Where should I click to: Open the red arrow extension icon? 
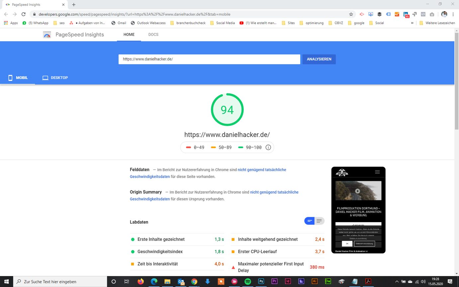(362, 14)
